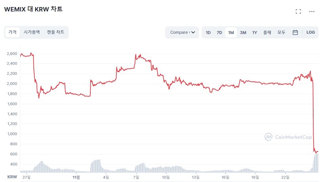
Task: Select the 1M time range
Action: pyautogui.click(x=231, y=32)
